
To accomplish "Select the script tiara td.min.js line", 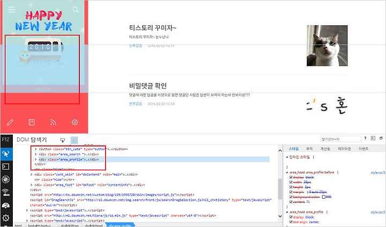I will click(123, 215).
